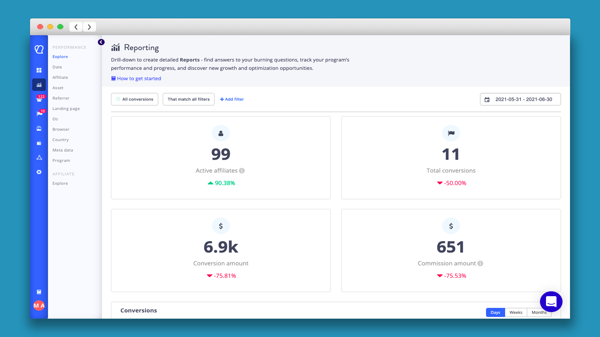Viewport: 600px width, 337px height.
Task: Switch chart granularity to Weeks
Action: pyautogui.click(x=516, y=312)
